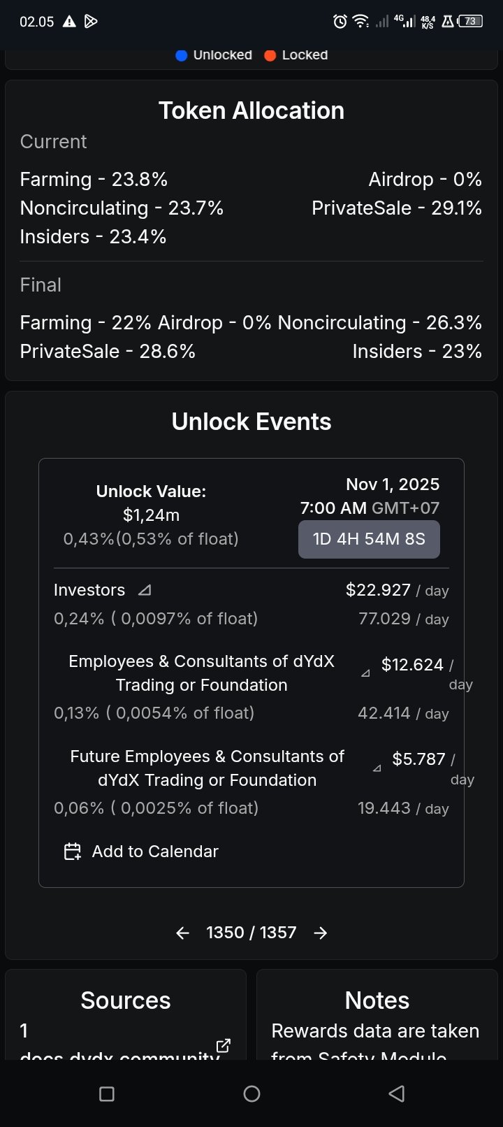Go to next unlock event arrow
This screenshot has height=1127, width=503.
(x=321, y=933)
